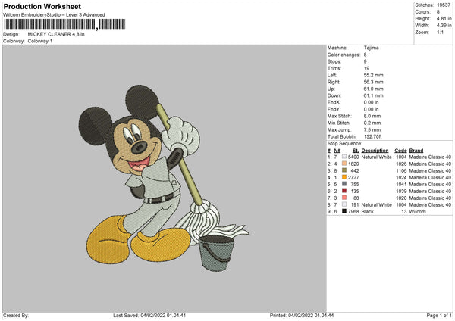Click the Colors value 8 in header

click(438, 12)
